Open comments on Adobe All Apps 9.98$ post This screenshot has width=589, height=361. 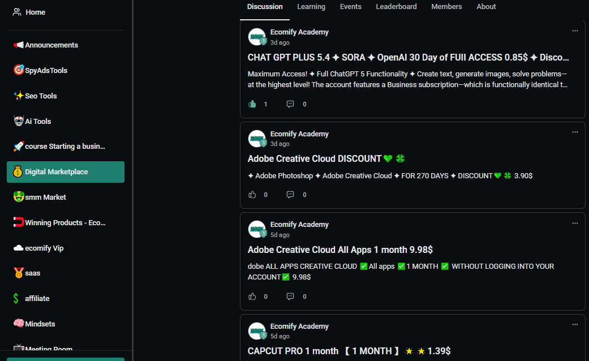pos(290,296)
